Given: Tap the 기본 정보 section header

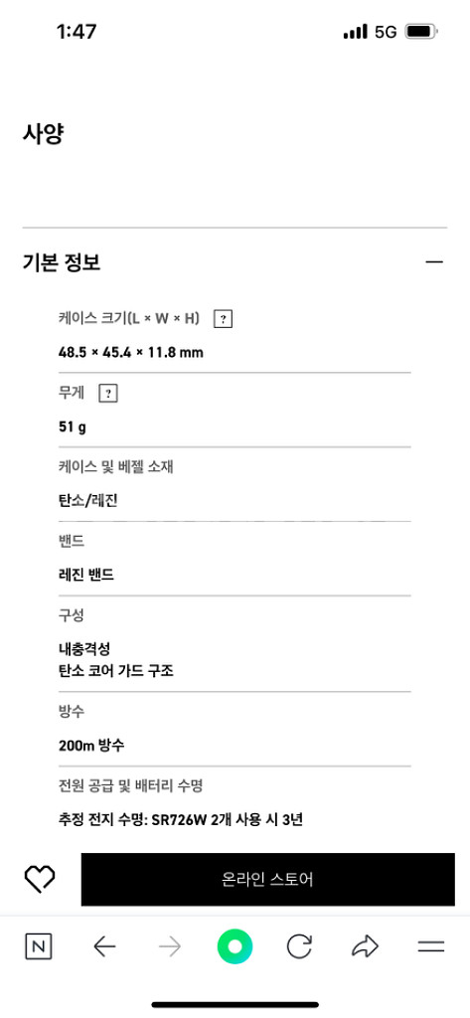Looking at the screenshot, I should click(x=62, y=262).
